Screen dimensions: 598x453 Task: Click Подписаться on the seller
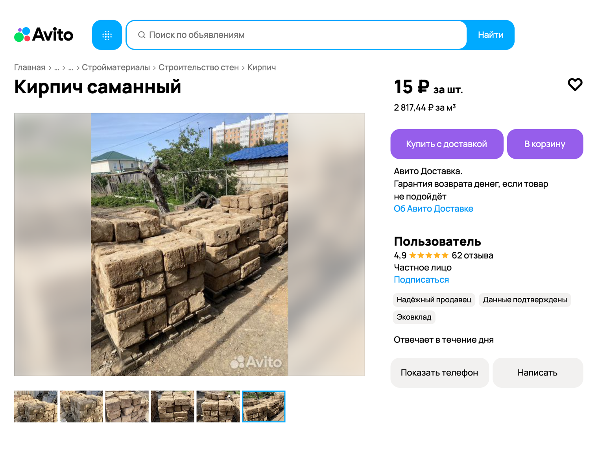pos(421,279)
